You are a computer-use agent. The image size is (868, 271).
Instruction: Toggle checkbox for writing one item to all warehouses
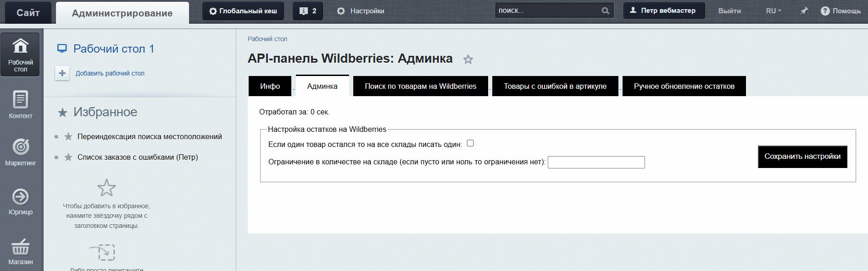[x=470, y=143]
